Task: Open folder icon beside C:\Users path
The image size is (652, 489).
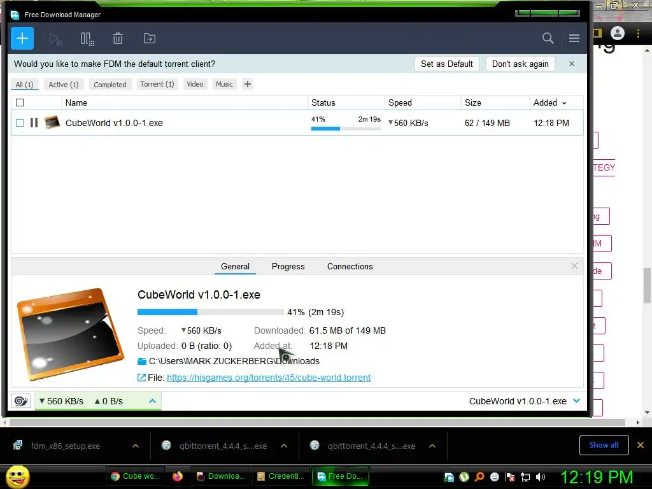Action: [142, 361]
